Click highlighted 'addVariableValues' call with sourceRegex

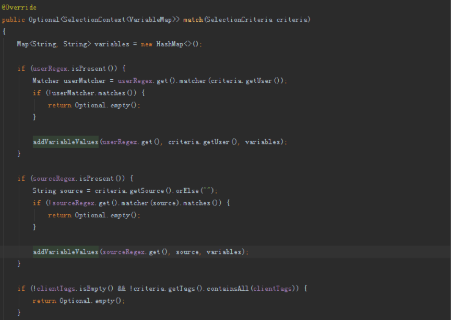pos(66,252)
